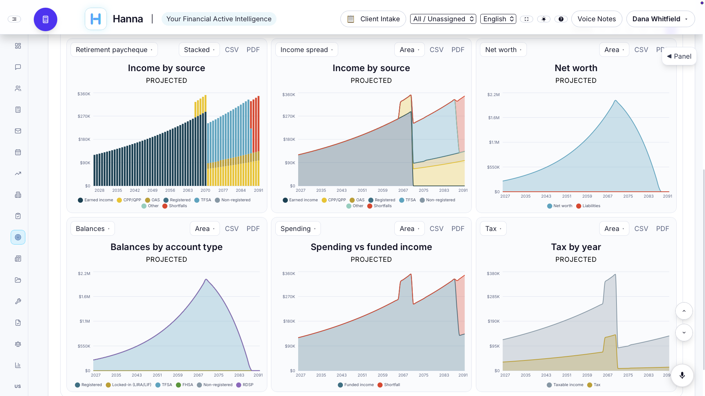
Task: Export Income spread chart as PDF
Action: [458, 49]
